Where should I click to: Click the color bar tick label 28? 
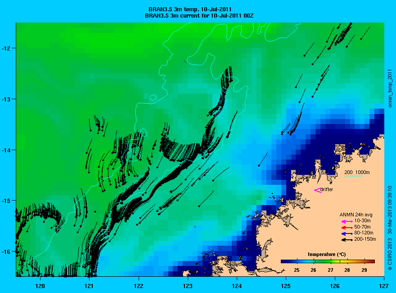(347, 270)
